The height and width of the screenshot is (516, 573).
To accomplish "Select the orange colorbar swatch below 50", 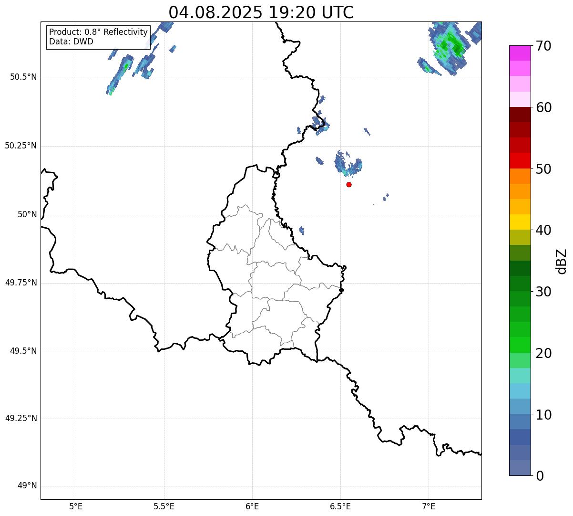I will click(520, 176).
